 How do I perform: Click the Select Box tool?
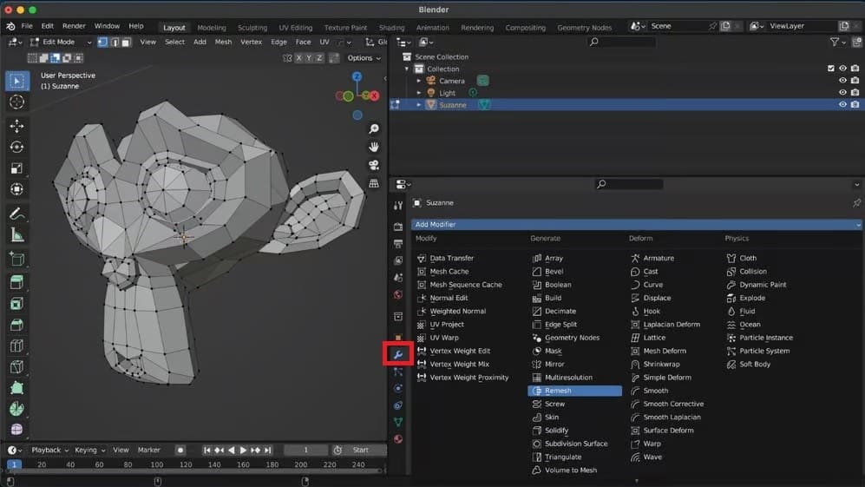pyautogui.click(x=16, y=82)
